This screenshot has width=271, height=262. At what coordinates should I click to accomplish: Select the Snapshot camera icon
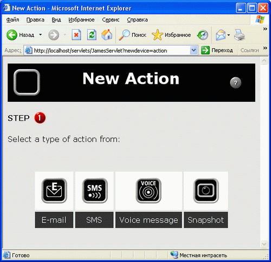(206, 191)
